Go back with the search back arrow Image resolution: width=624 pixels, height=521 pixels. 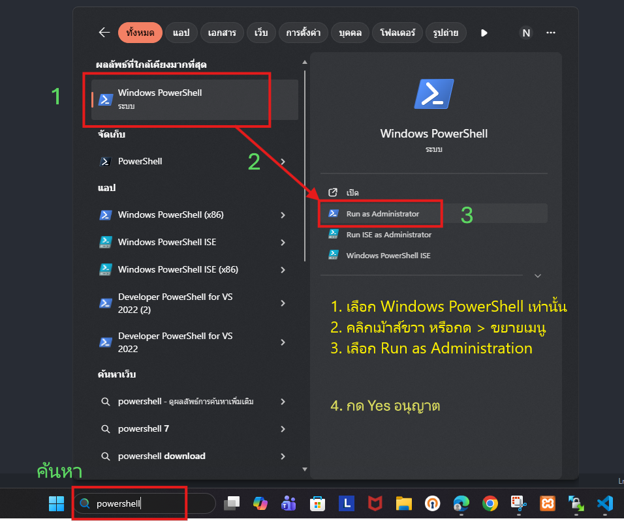pyautogui.click(x=104, y=33)
